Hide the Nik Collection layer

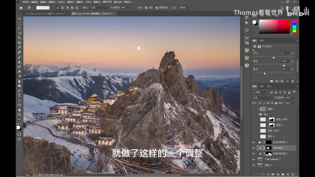(254, 160)
